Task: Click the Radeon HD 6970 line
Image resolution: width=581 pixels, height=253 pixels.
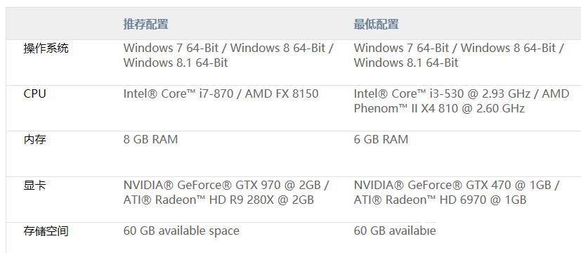Action: pos(440,200)
